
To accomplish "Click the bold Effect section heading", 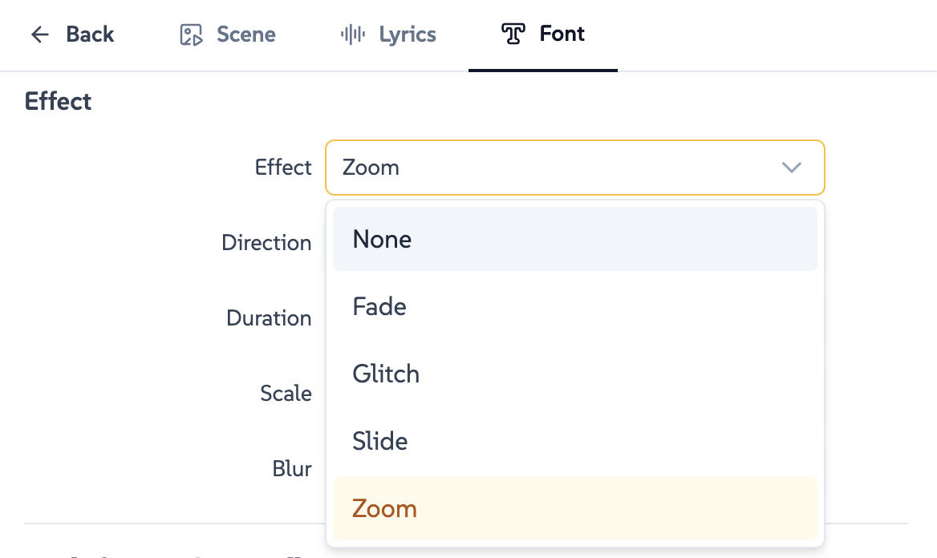I will coord(59,102).
